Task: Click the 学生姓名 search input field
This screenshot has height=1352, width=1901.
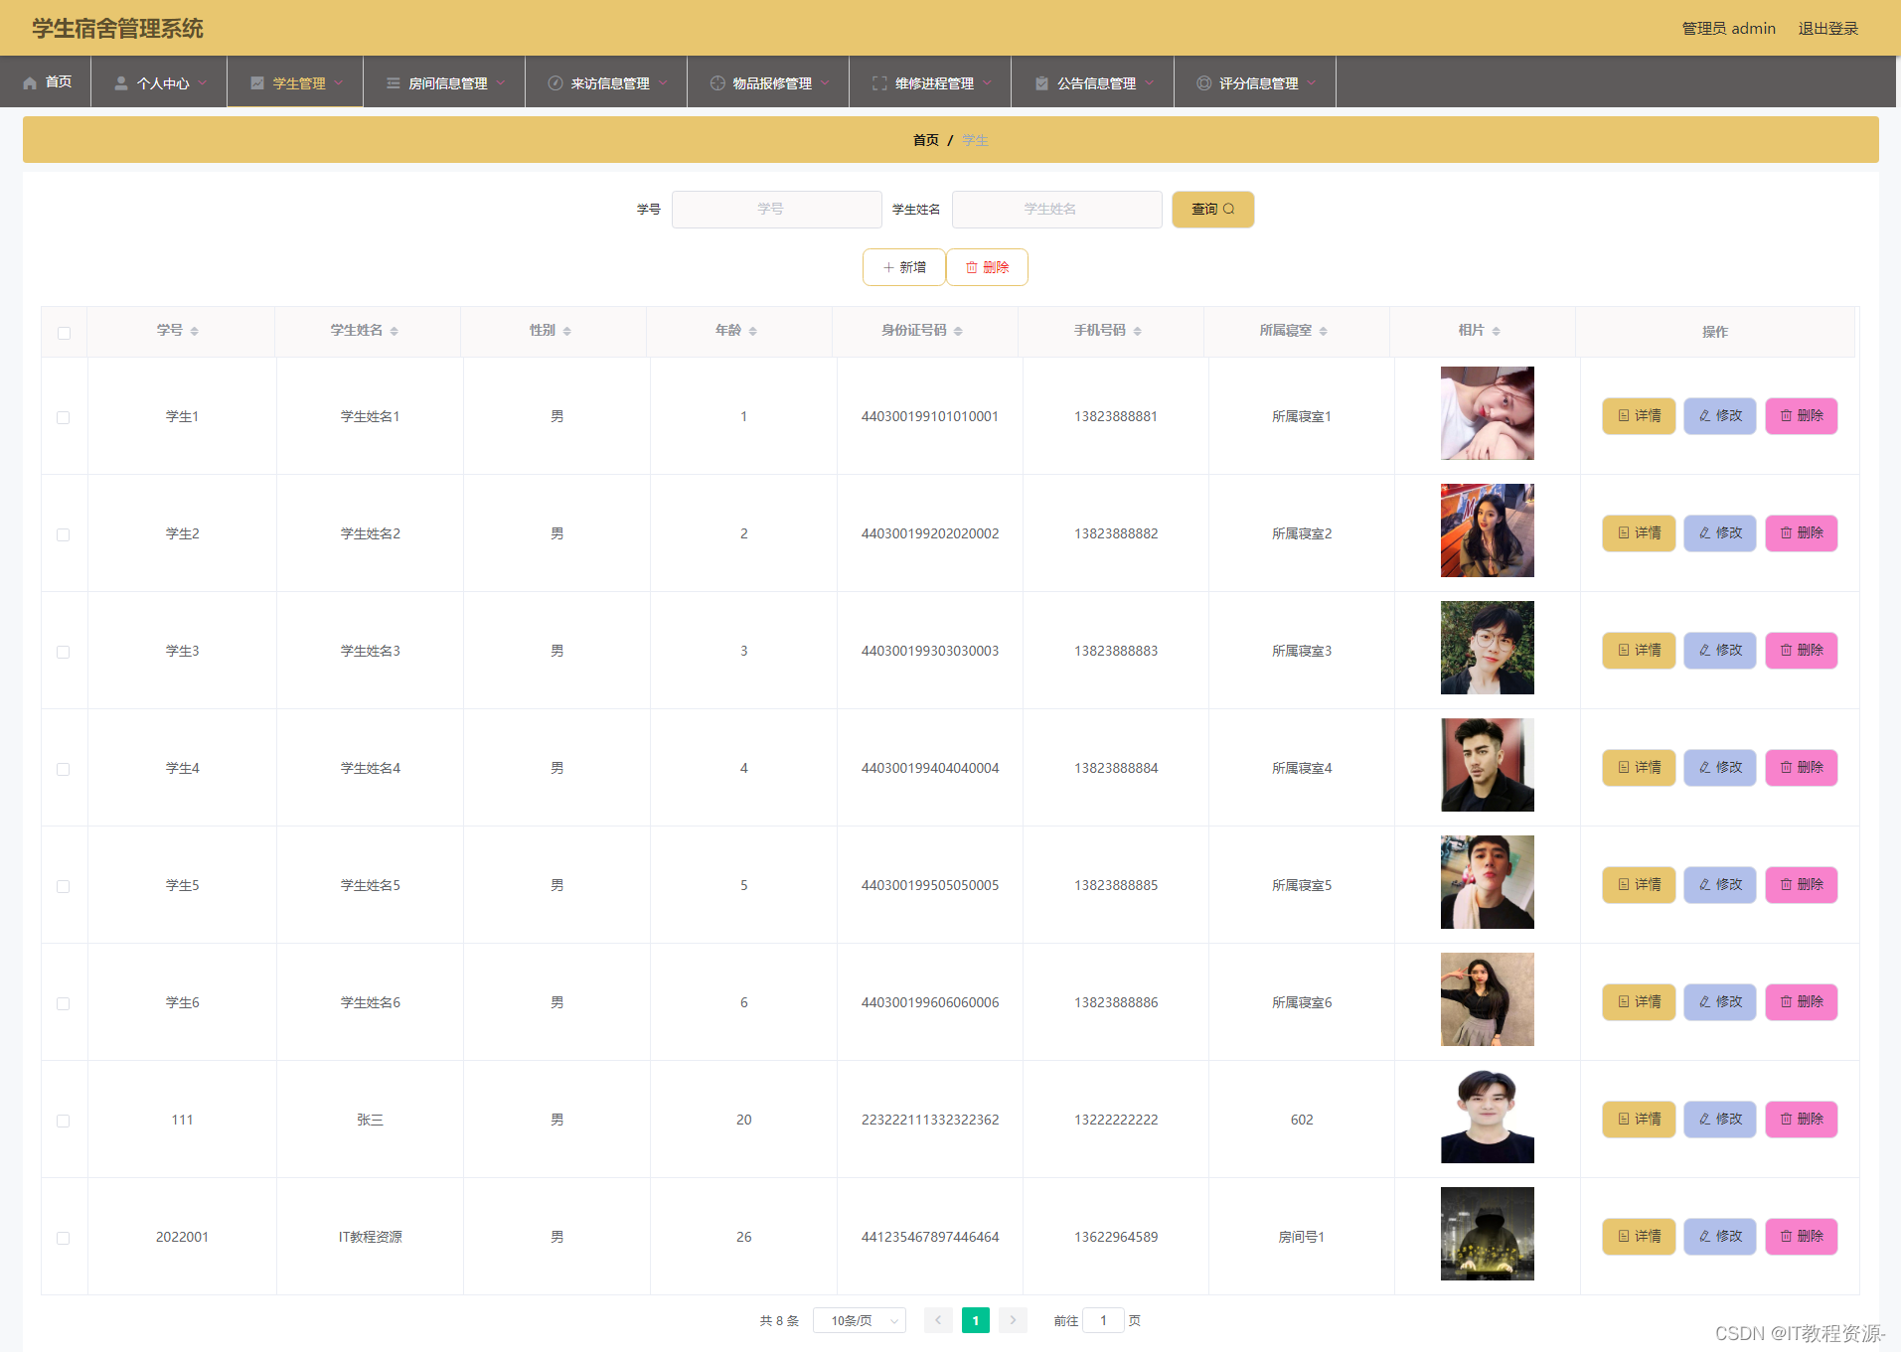Action: click(x=1056, y=210)
